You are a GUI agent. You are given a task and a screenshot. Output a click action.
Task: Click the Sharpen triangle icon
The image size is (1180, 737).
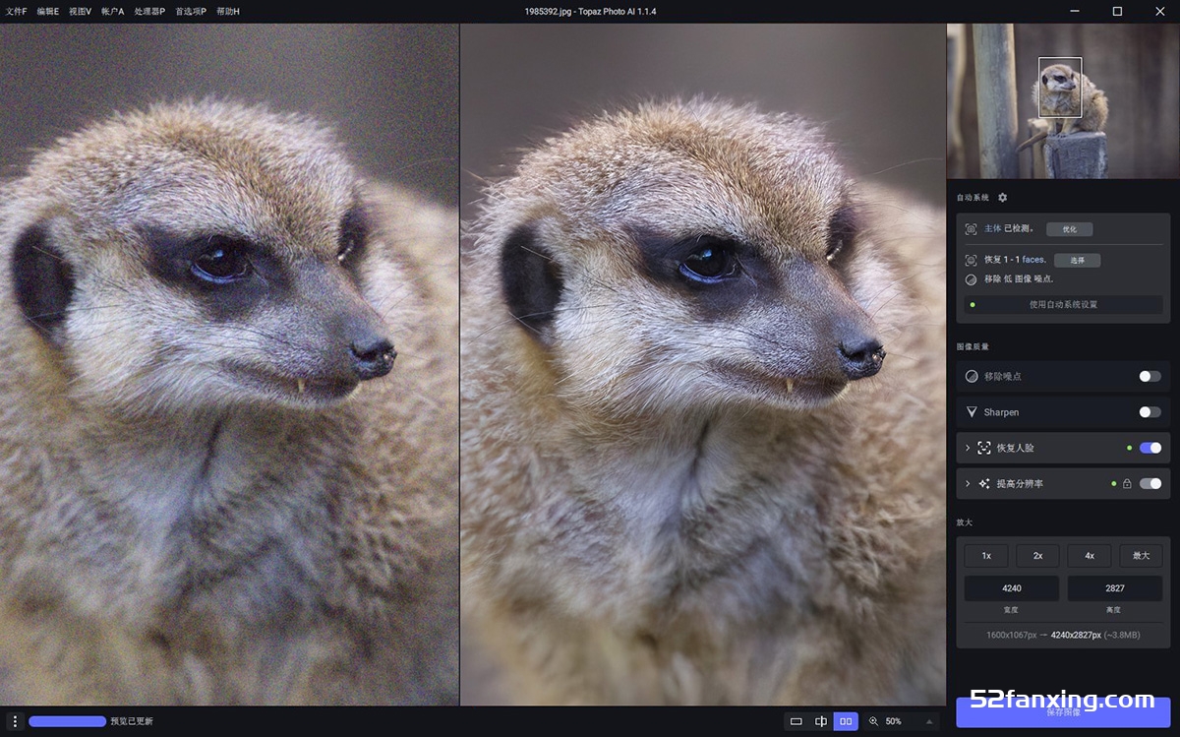972,412
